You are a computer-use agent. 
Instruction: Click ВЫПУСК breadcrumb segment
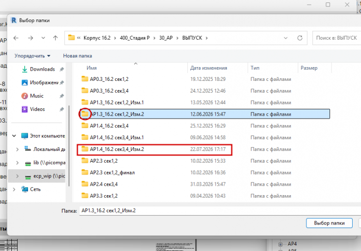point(192,38)
